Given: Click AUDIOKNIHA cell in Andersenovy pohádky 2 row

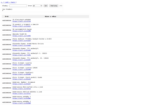Looking at the screenshot, I should click(7, 102).
